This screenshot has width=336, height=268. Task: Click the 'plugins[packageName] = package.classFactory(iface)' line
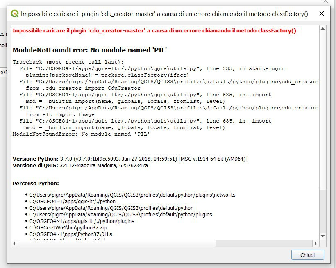point(107,75)
